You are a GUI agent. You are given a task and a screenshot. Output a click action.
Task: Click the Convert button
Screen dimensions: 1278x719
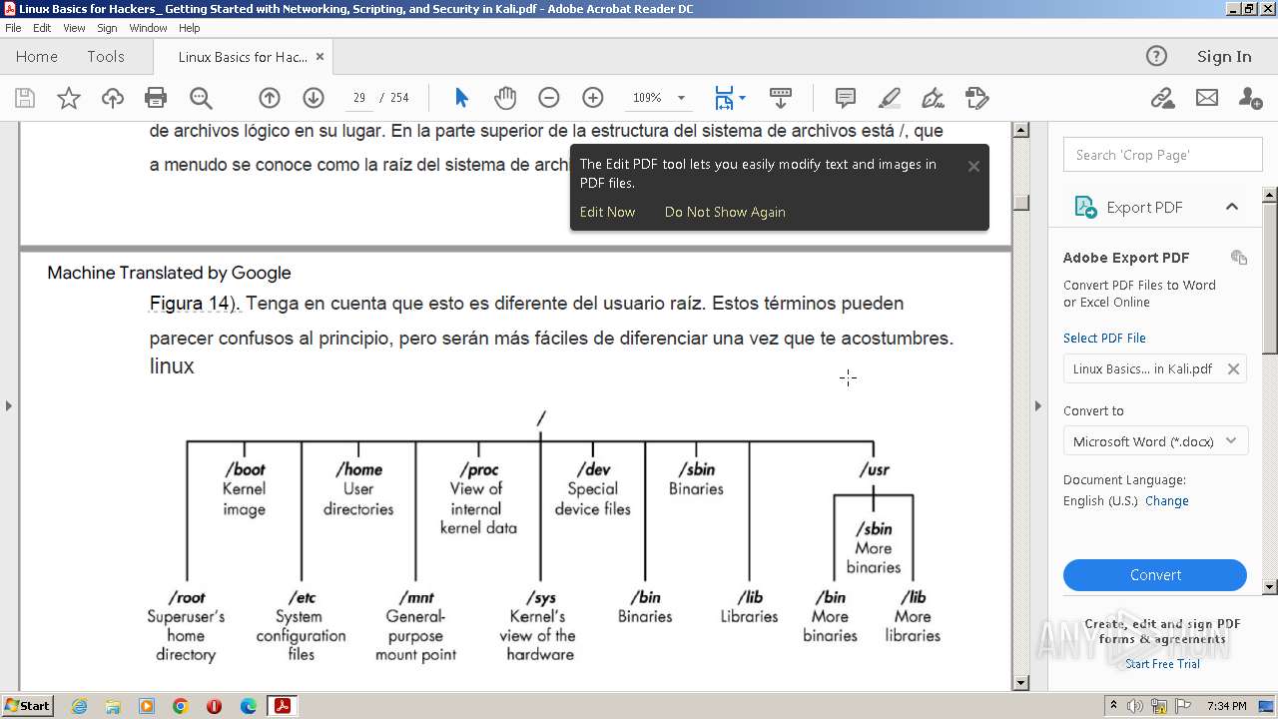tap(1155, 575)
